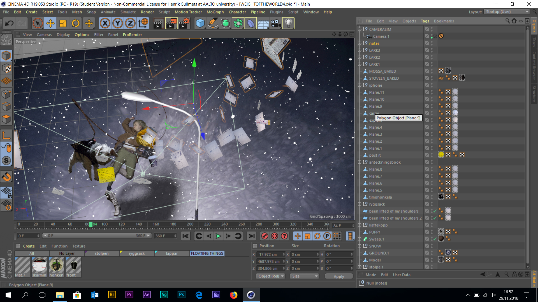Select the Rotate tool icon
This screenshot has height=302, width=538.
[76, 23]
